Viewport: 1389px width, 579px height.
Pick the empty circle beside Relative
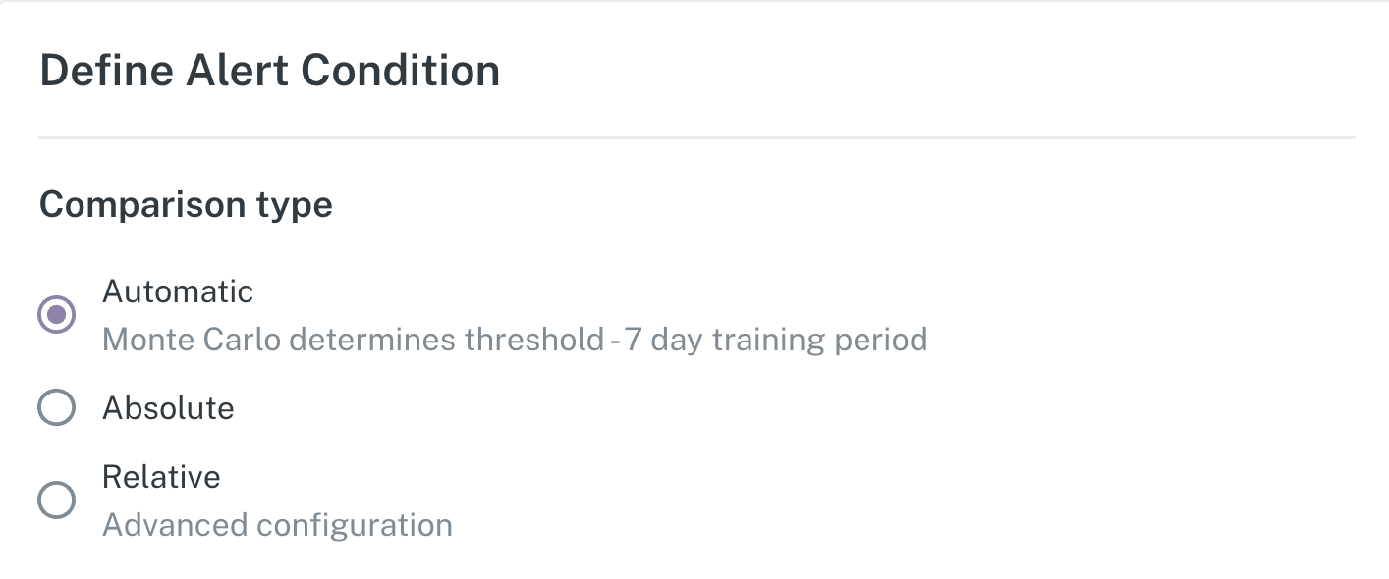pos(56,500)
